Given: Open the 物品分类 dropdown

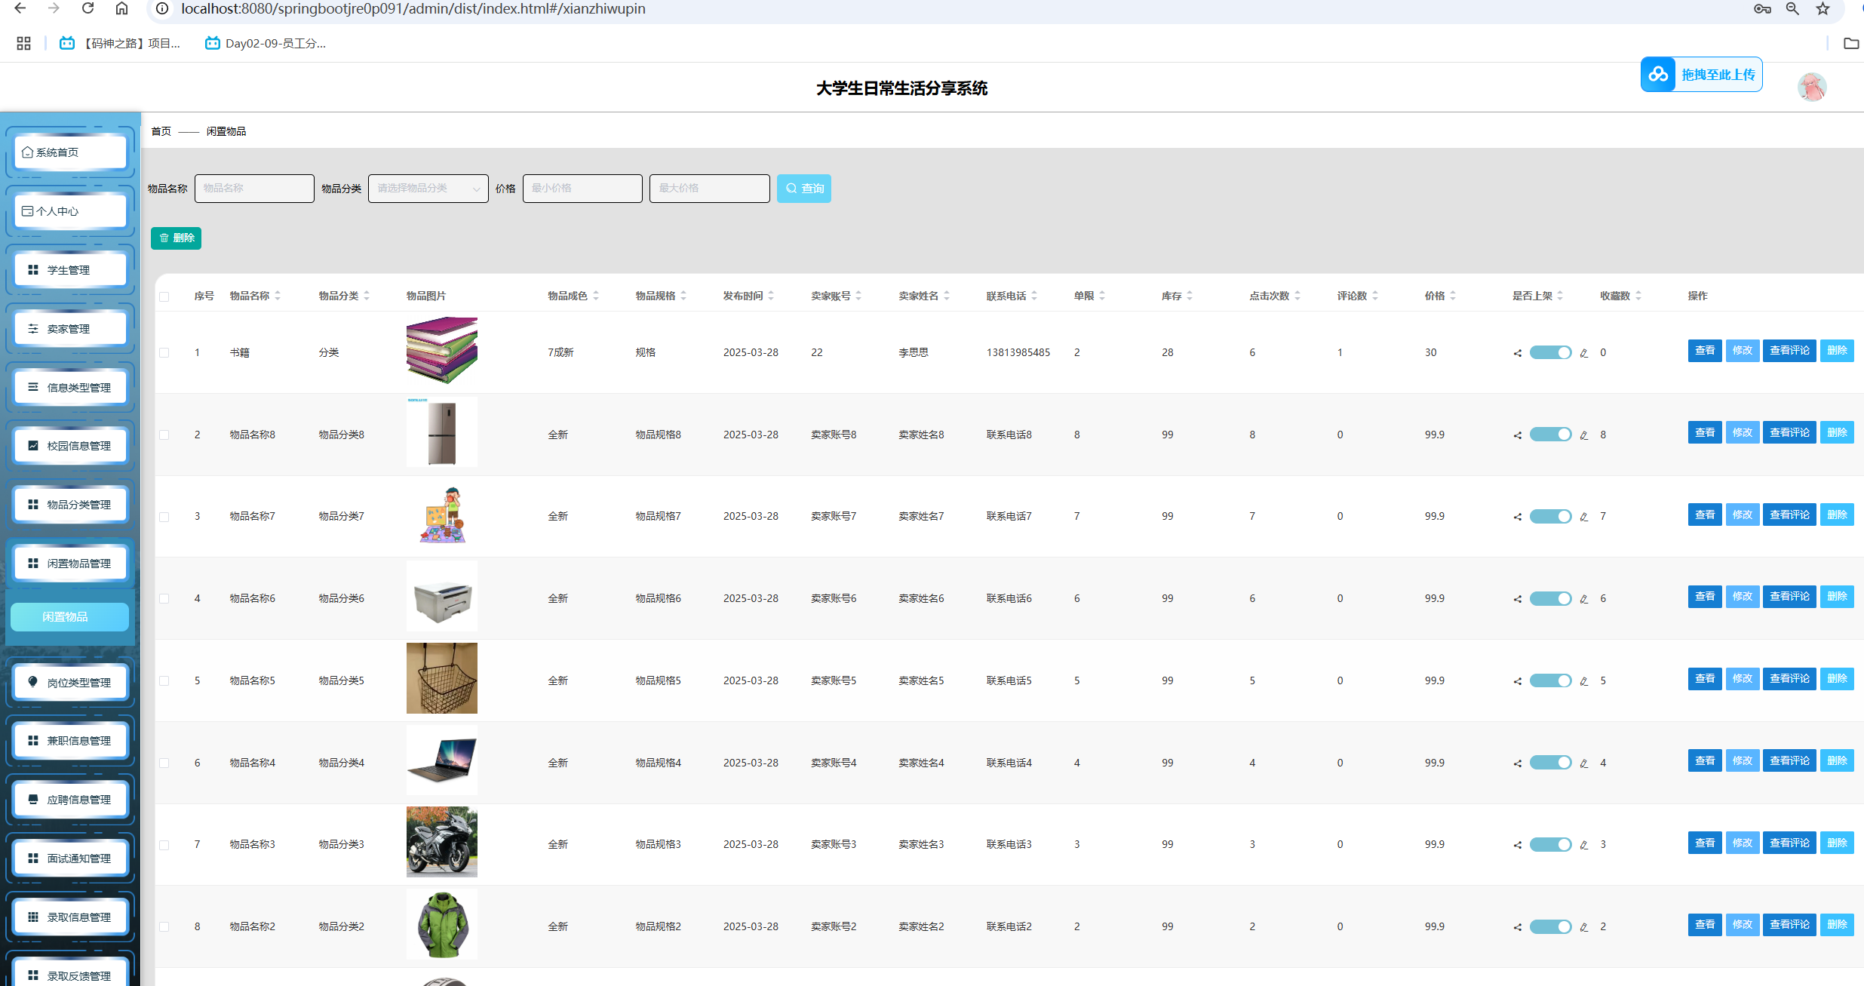Looking at the screenshot, I should tap(428, 189).
